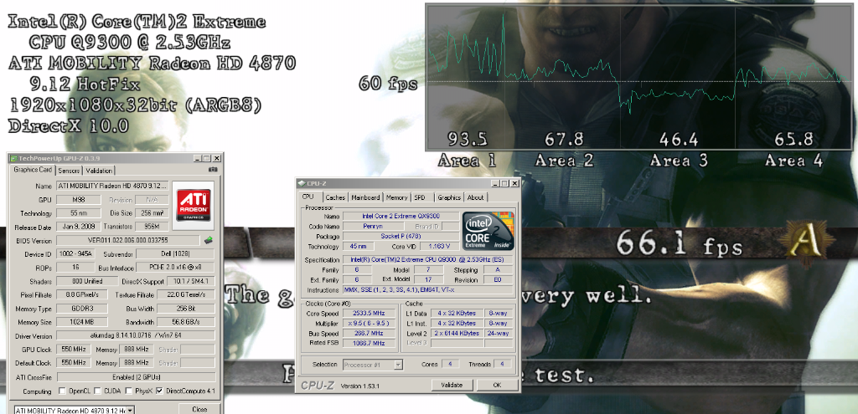Click the Threads count field in CPU-Z

pyautogui.click(x=503, y=365)
